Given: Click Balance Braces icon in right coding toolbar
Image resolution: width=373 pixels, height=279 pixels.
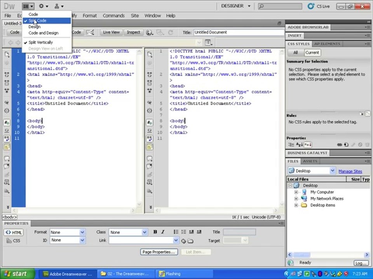Looking at the screenshot, I should click(x=150, y=110).
